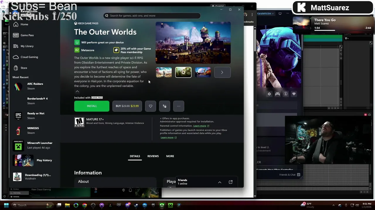Click the Game Pass discount tag icon

point(116,50)
